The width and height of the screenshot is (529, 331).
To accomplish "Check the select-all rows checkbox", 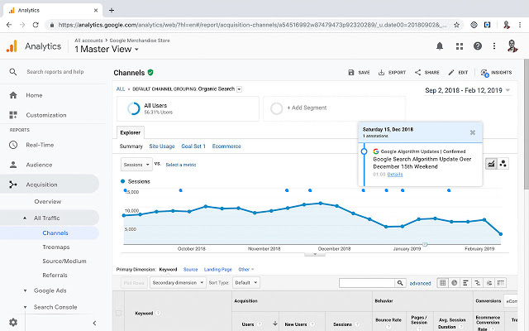I will 119,313.
